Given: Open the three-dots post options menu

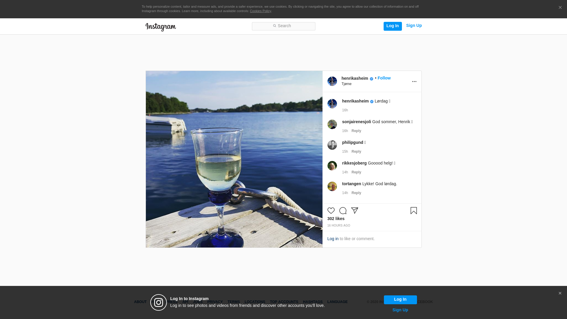Looking at the screenshot, I should 414,82.
